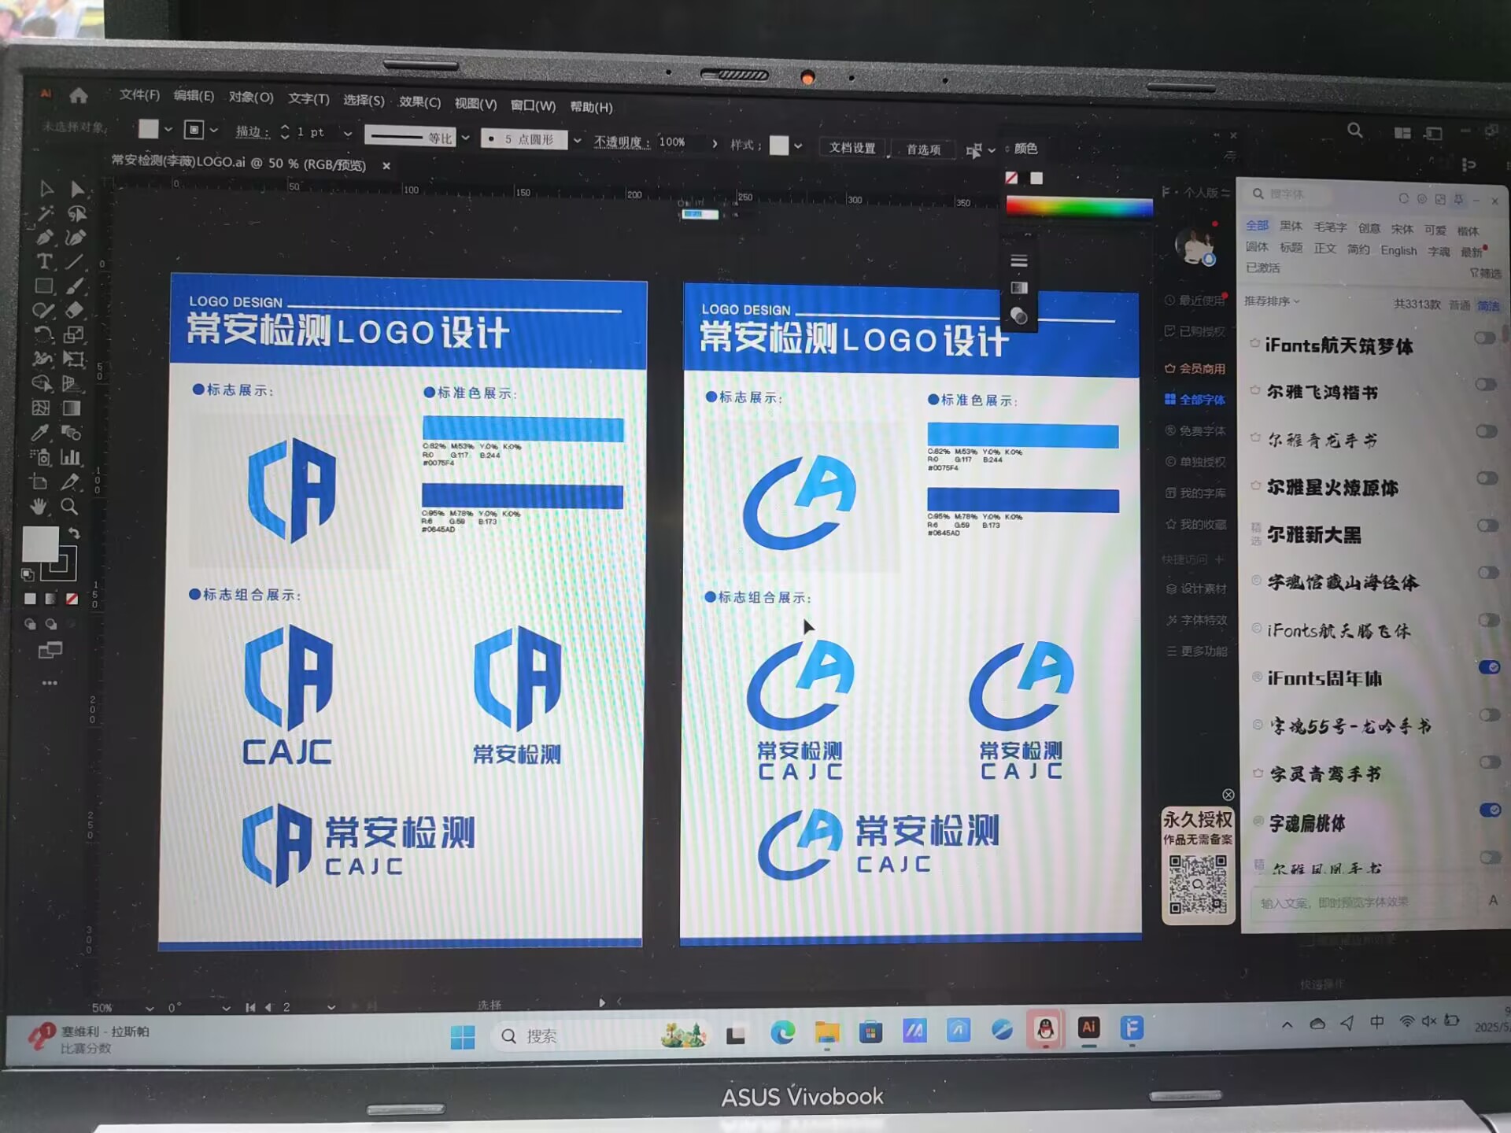Disable the iFonts周年体 font toggle
This screenshot has width=1511, height=1133.
(1488, 667)
